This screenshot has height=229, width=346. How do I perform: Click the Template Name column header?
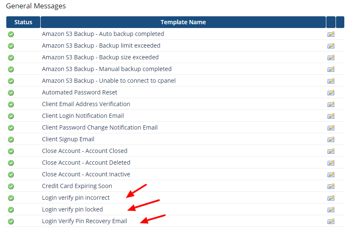click(183, 22)
